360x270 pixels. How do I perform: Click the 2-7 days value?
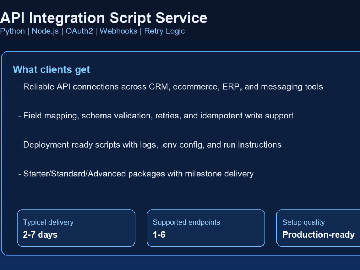click(x=40, y=235)
